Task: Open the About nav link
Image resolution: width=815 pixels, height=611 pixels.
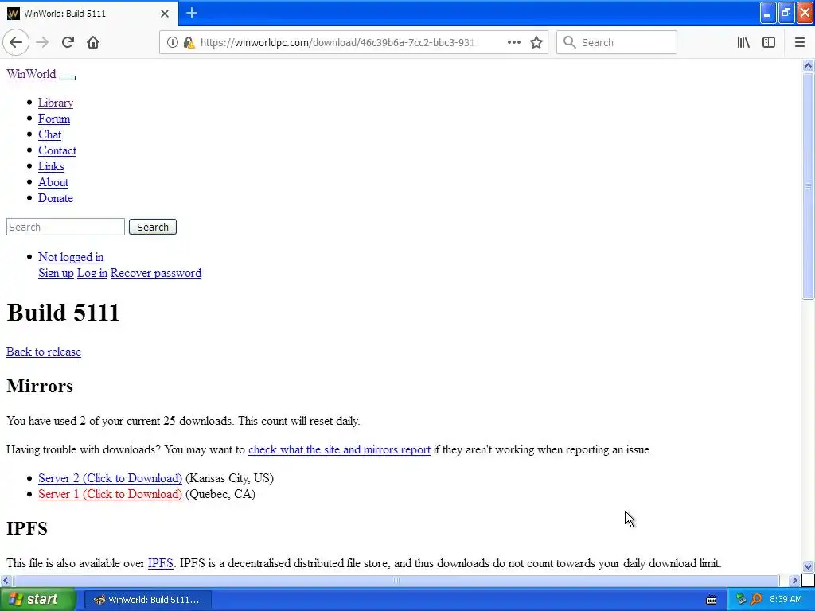Action: (53, 182)
